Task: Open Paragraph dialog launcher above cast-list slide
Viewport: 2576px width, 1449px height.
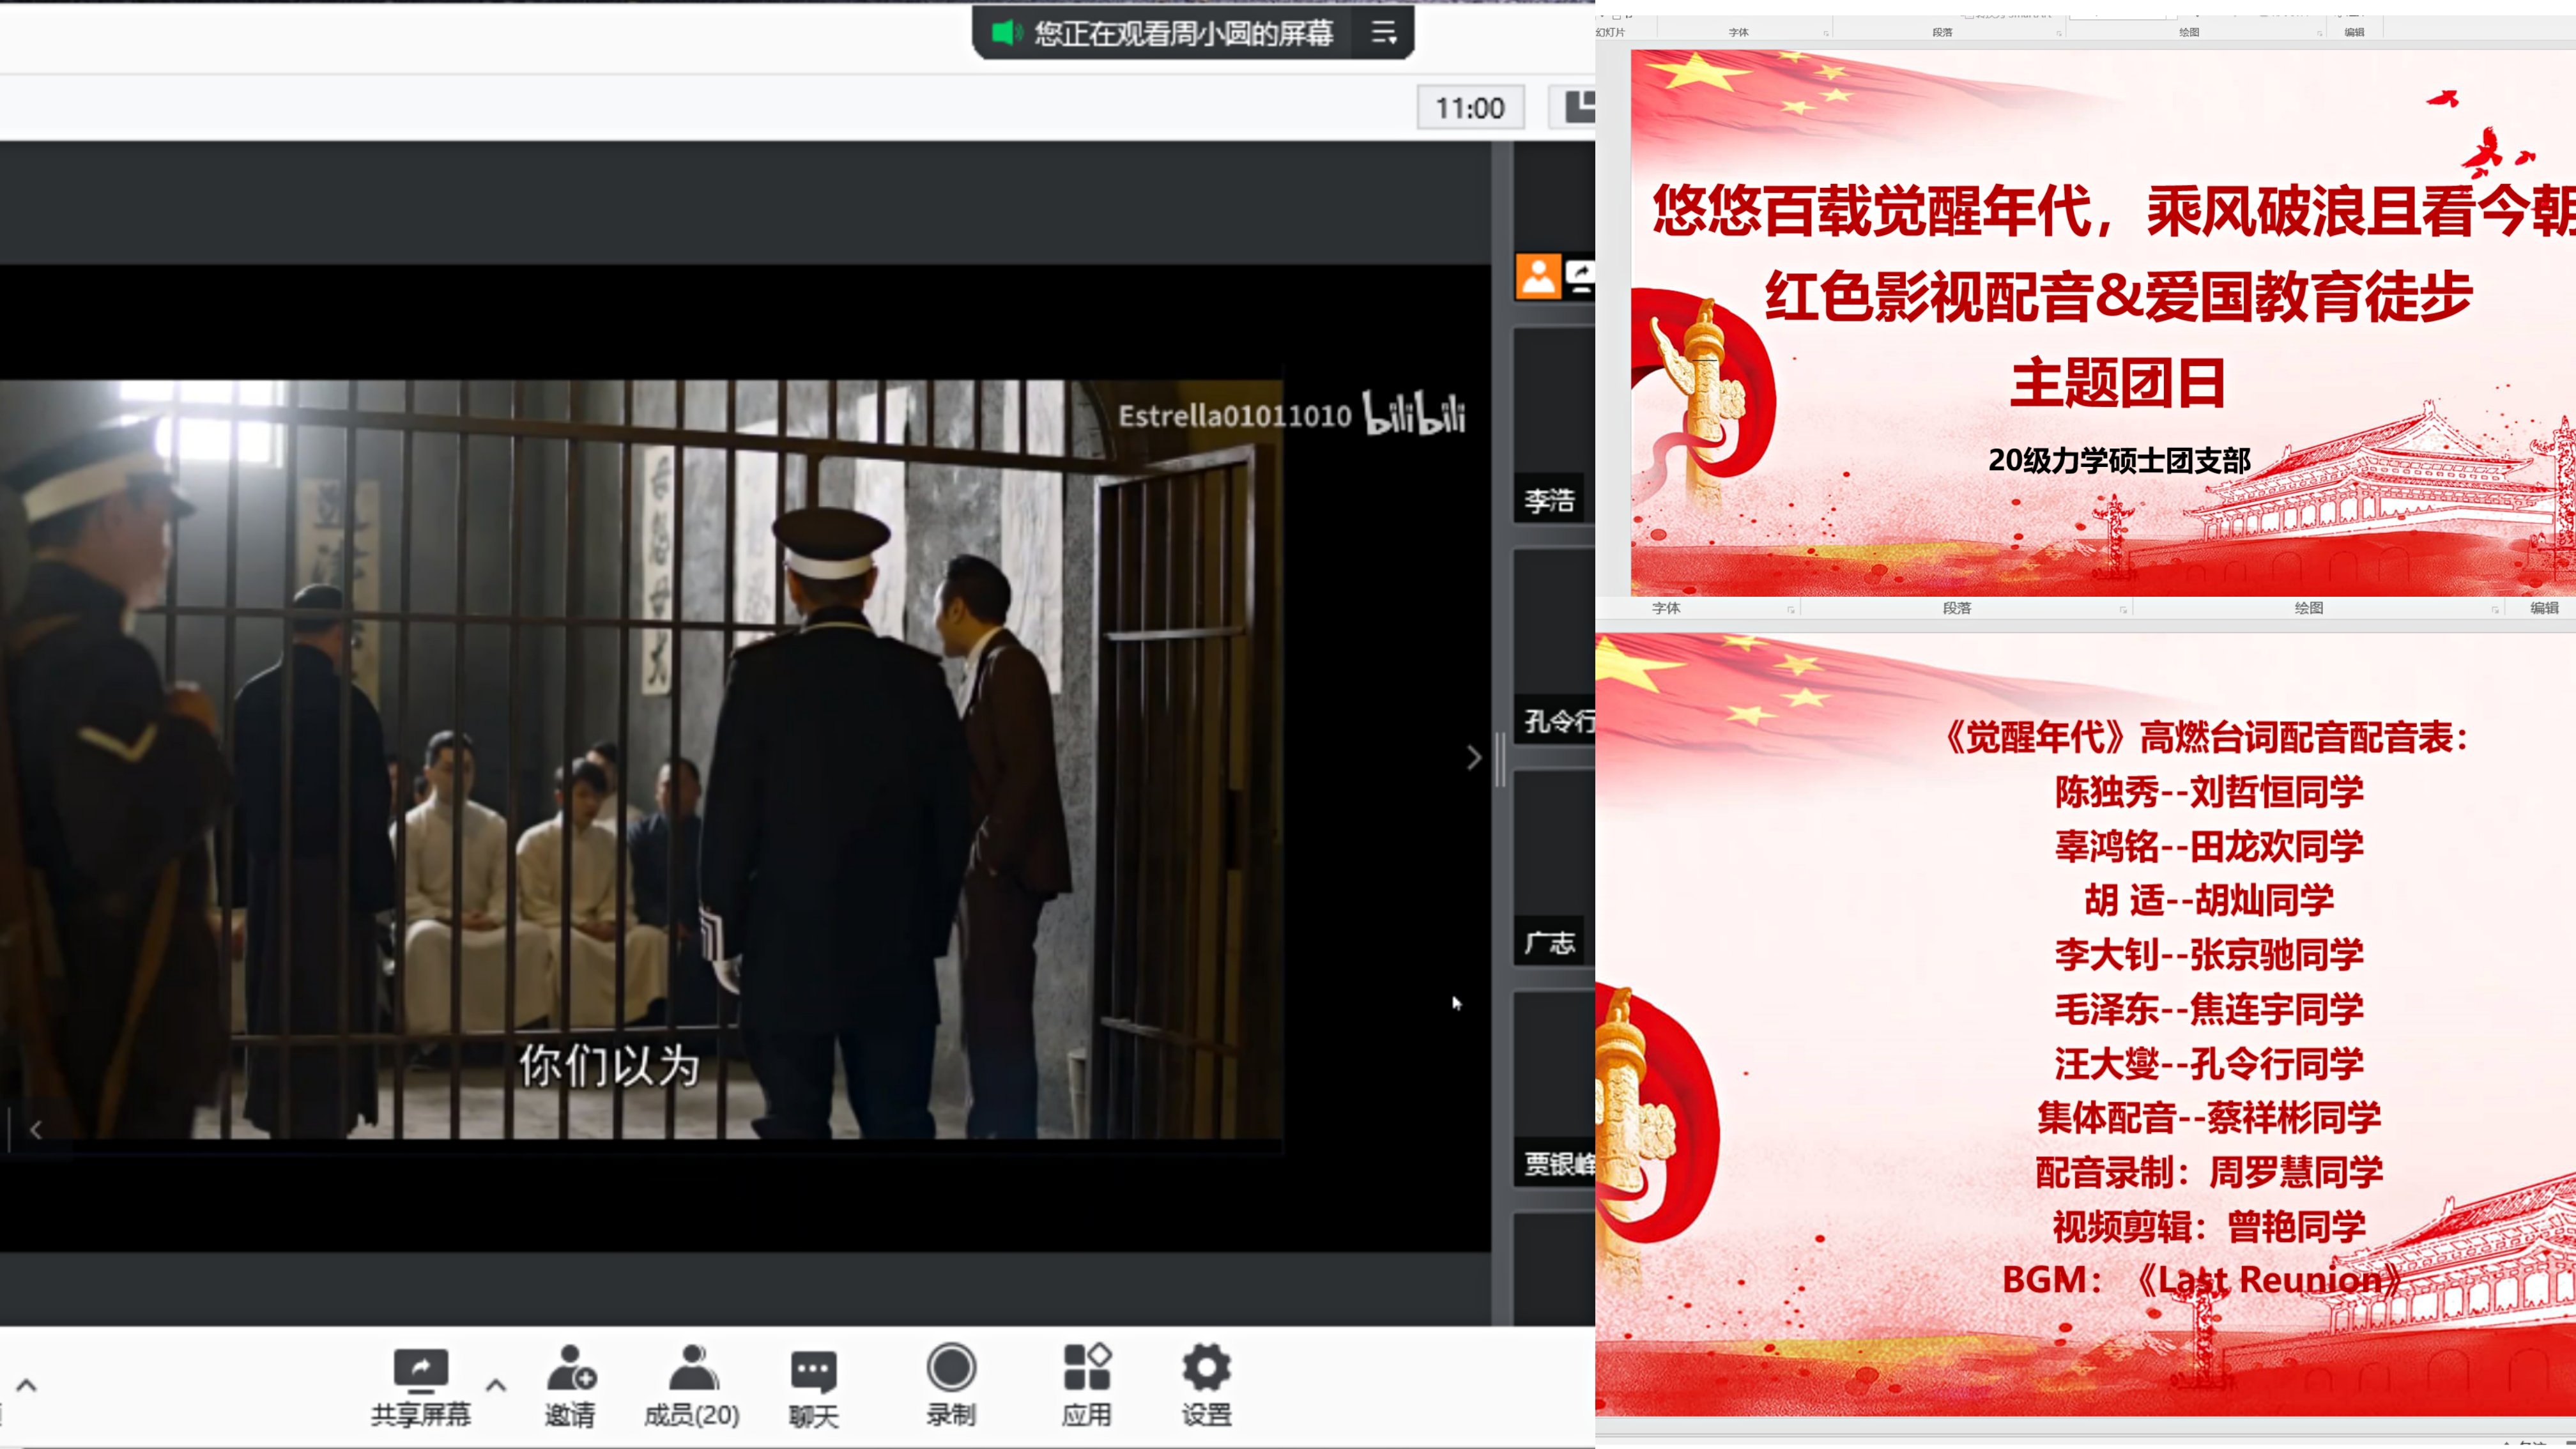Action: (2123, 609)
